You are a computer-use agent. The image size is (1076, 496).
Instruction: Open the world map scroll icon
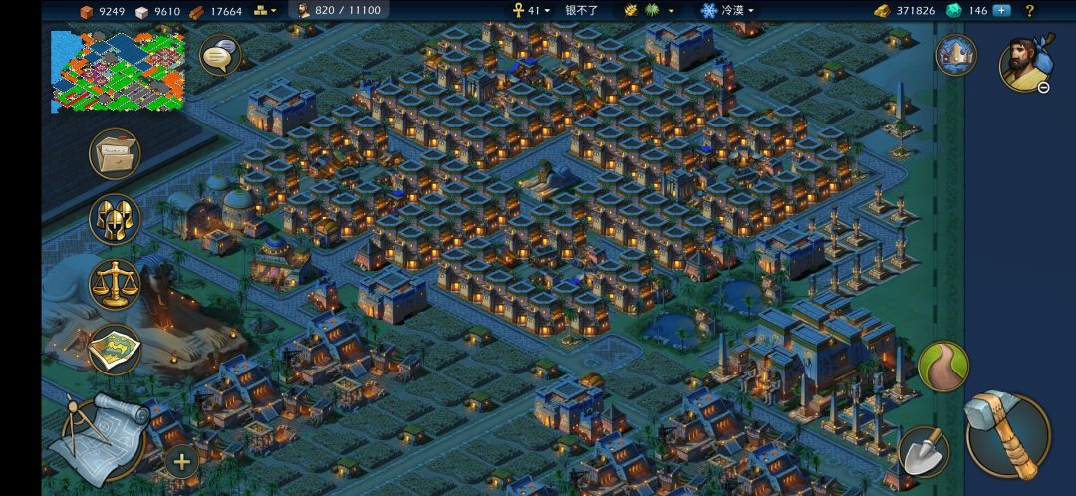click(115, 350)
